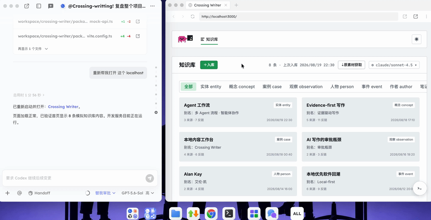This screenshot has width=431, height=220.
Task: Filter by 作者 author
Action: point(401,86)
